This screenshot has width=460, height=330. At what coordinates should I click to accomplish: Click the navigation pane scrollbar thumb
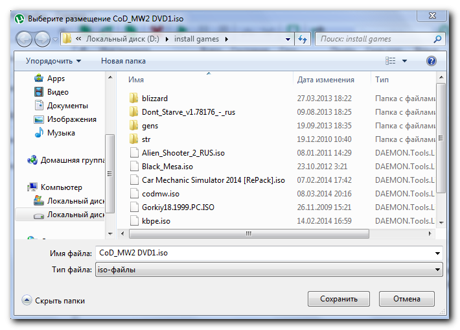tap(109, 174)
